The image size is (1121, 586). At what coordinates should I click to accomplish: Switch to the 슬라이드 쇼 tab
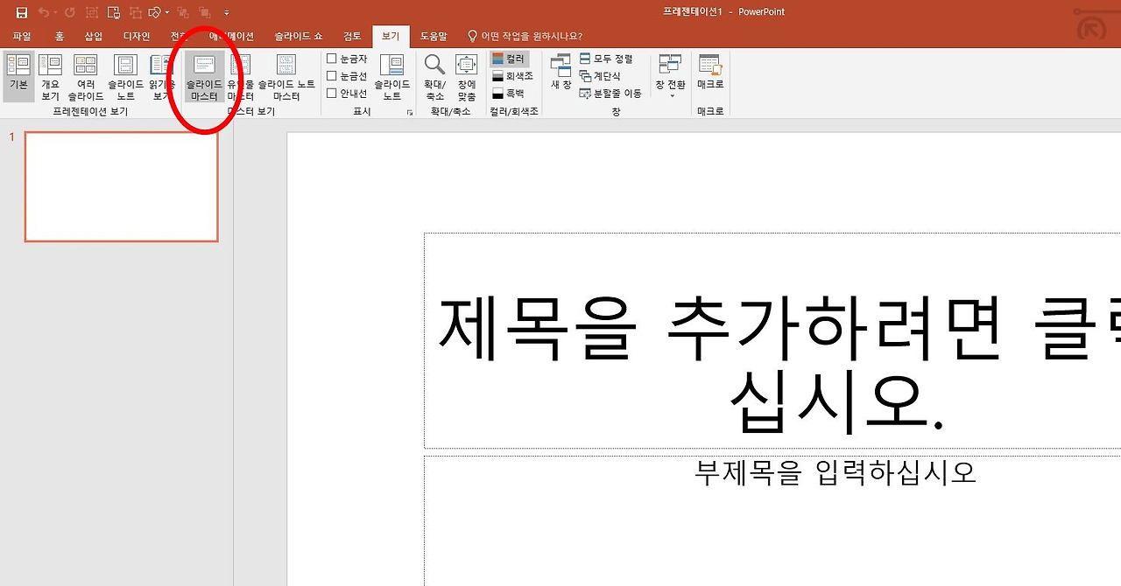click(x=299, y=37)
